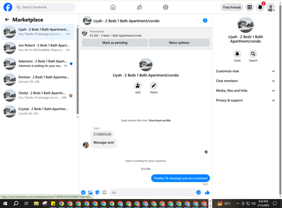Click Liyah's avatar beside her message
282x208 pixels.
point(86,145)
